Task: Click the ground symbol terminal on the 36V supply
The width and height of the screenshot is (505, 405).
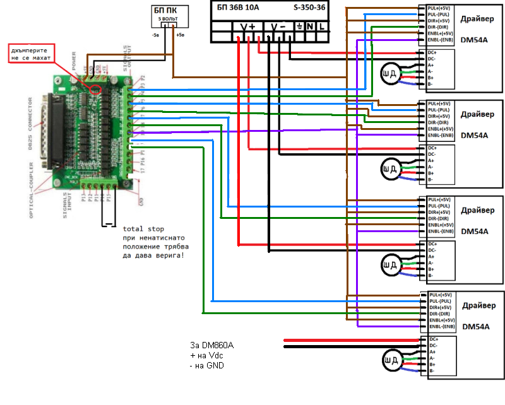Action: pyautogui.click(x=299, y=27)
